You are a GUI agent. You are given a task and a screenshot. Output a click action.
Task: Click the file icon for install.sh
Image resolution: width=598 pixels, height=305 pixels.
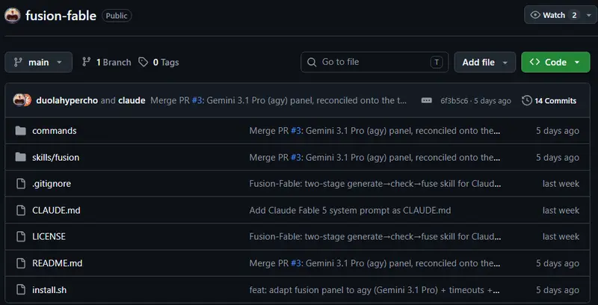[21, 289]
